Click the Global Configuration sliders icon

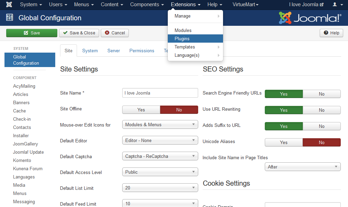tap(10, 17)
